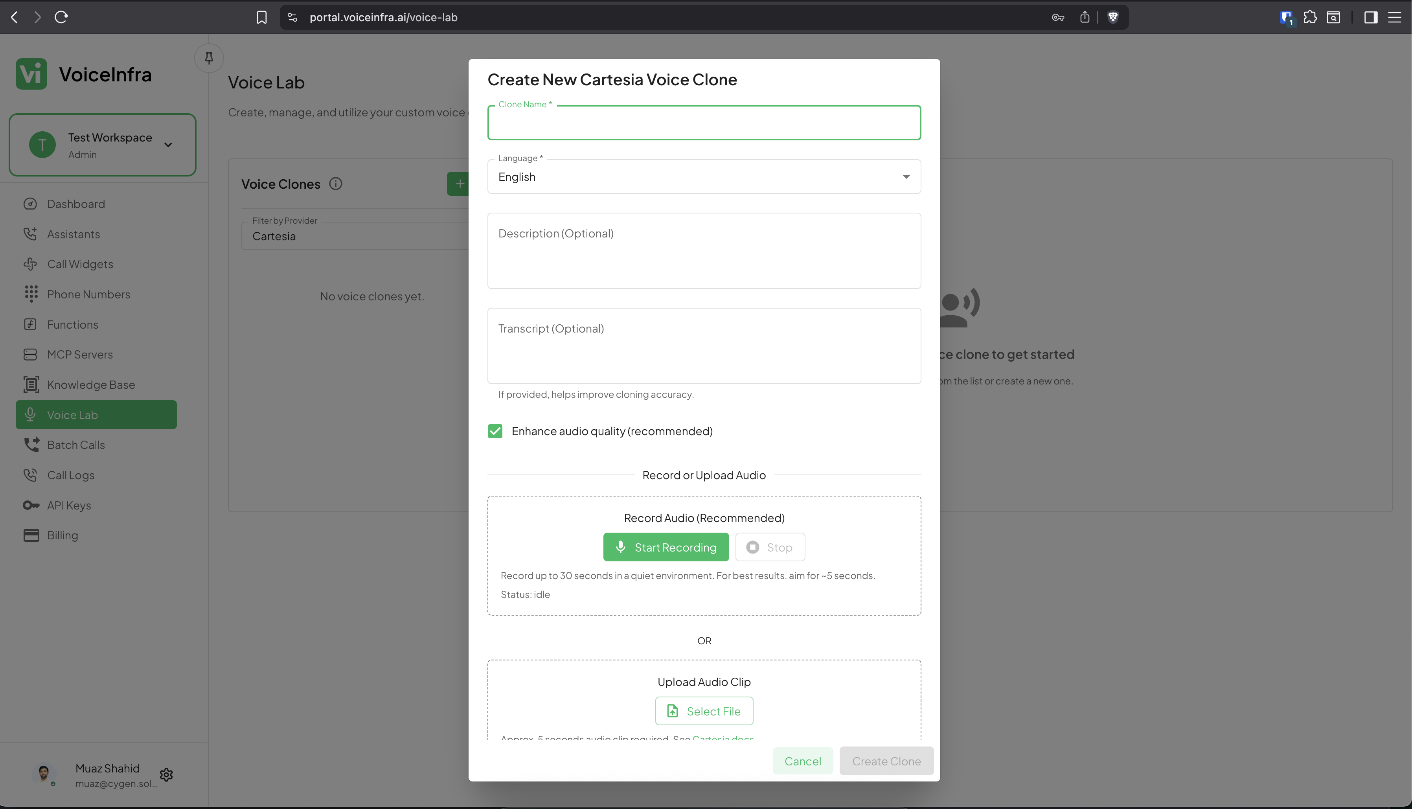Click the Select File upload button
This screenshot has height=809, width=1412.
point(704,711)
